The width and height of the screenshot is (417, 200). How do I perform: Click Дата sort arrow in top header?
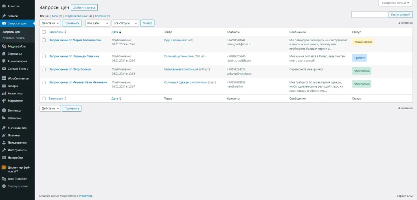pyautogui.click(x=120, y=32)
